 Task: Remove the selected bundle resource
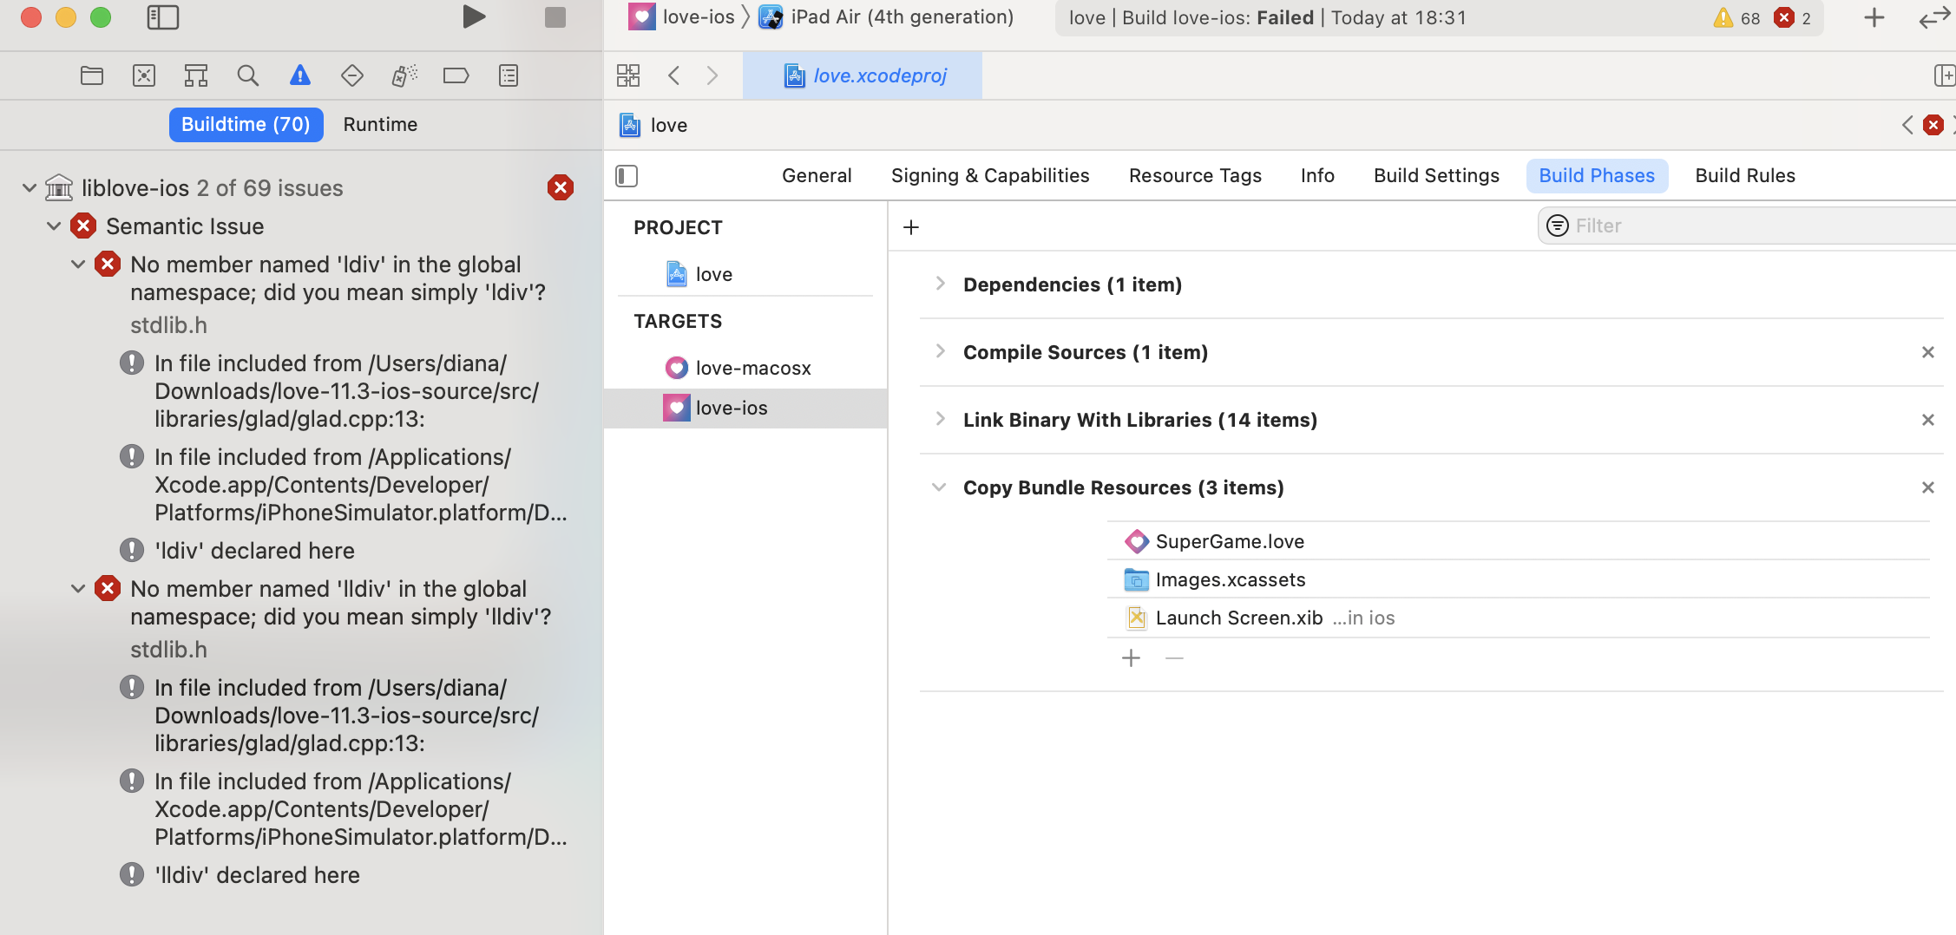tap(1174, 658)
